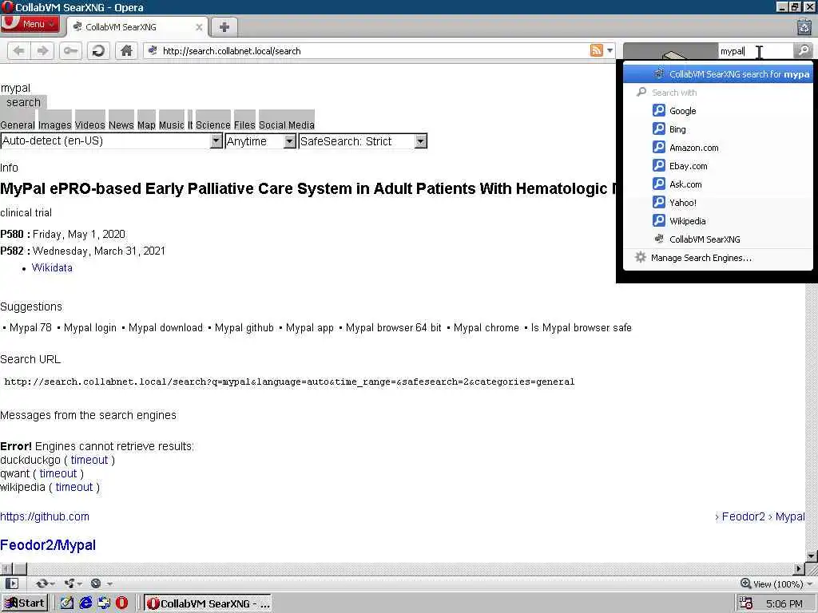Click the Mypal github suggestion
818x613 pixels.
point(244,327)
